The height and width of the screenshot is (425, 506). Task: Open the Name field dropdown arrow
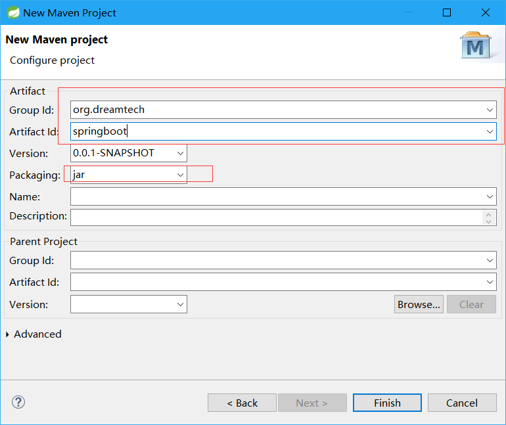(x=490, y=196)
